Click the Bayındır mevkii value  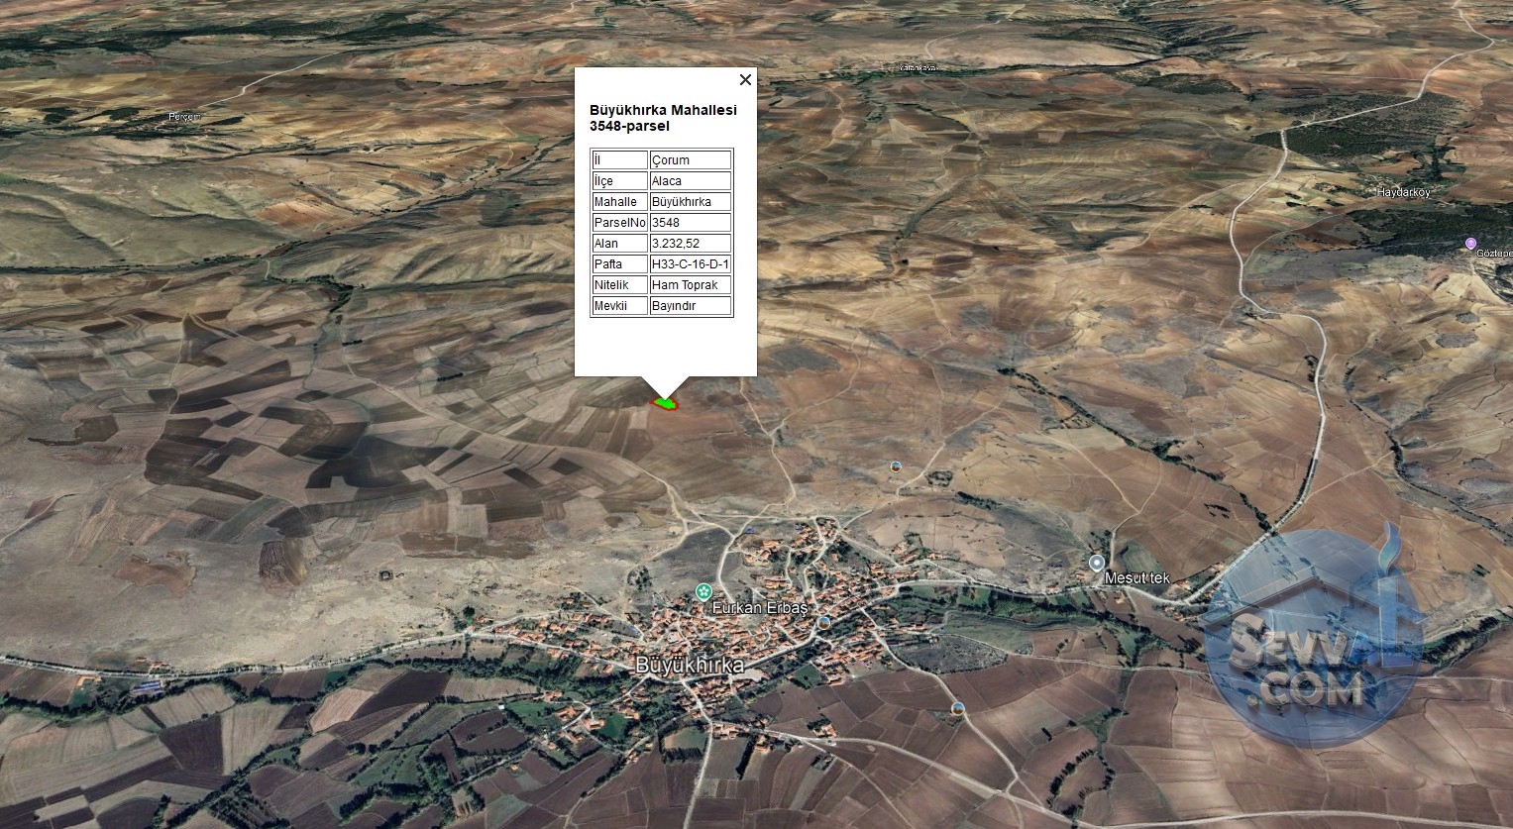click(691, 305)
